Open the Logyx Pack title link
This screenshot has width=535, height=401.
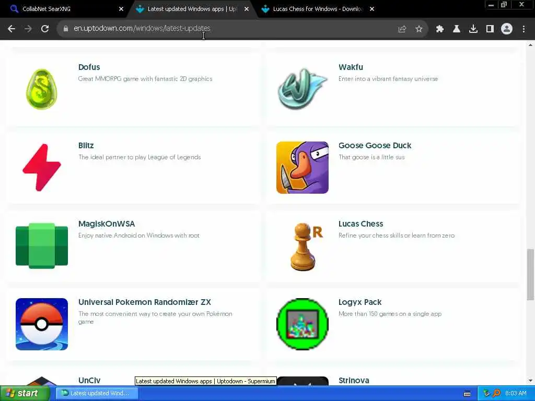click(x=360, y=302)
